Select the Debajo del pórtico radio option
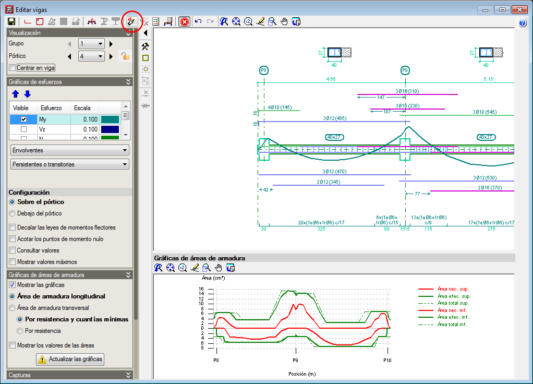The height and width of the screenshot is (384, 533). pyautogui.click(x=13, y=213)
